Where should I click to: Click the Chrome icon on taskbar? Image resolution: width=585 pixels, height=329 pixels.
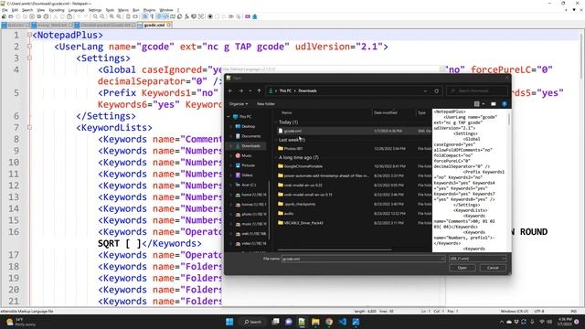tap(329, 322)
